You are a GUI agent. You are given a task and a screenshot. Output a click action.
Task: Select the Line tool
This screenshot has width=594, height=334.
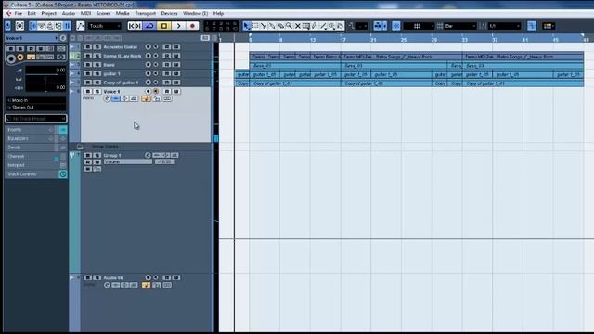click(x=323, y=26)
